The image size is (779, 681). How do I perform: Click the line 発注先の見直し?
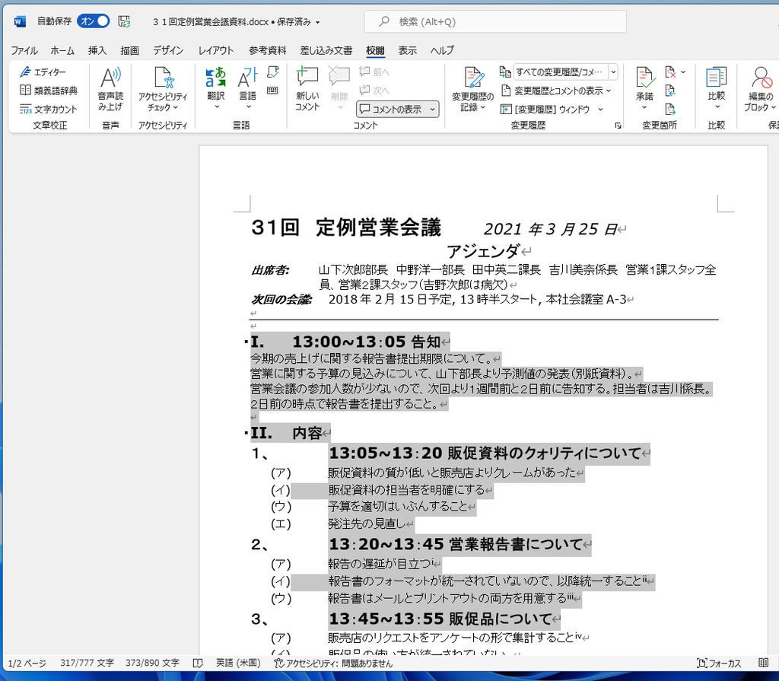point(367,523)
